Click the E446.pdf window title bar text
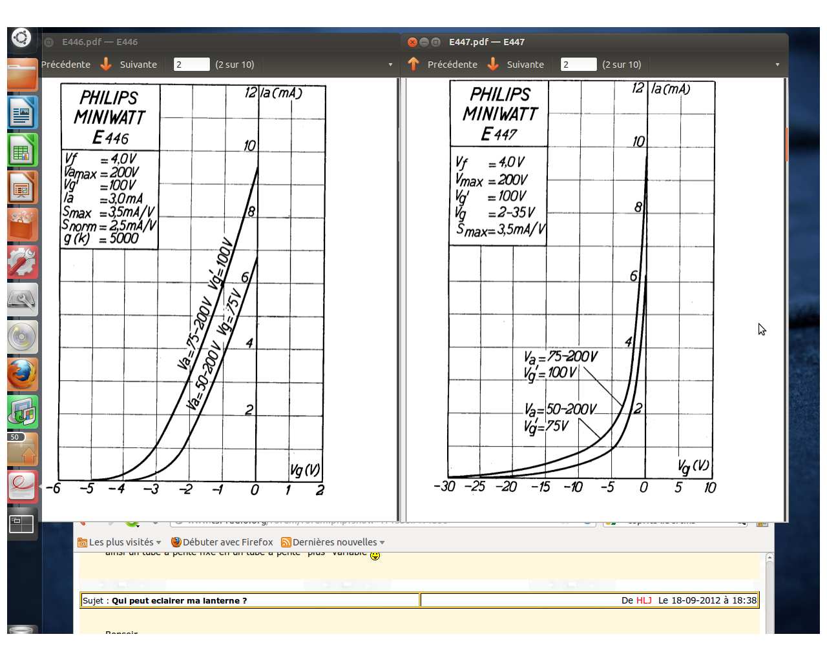827x661 pixels. pyautogui.click(x=99, y=42)
